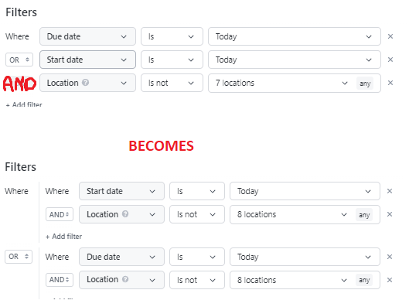Image resolution: width=409 pixels, height=307 pixels.
Task: Remove last 8 locations filter row
Action: pyautogui.click(x=390, y=280)
